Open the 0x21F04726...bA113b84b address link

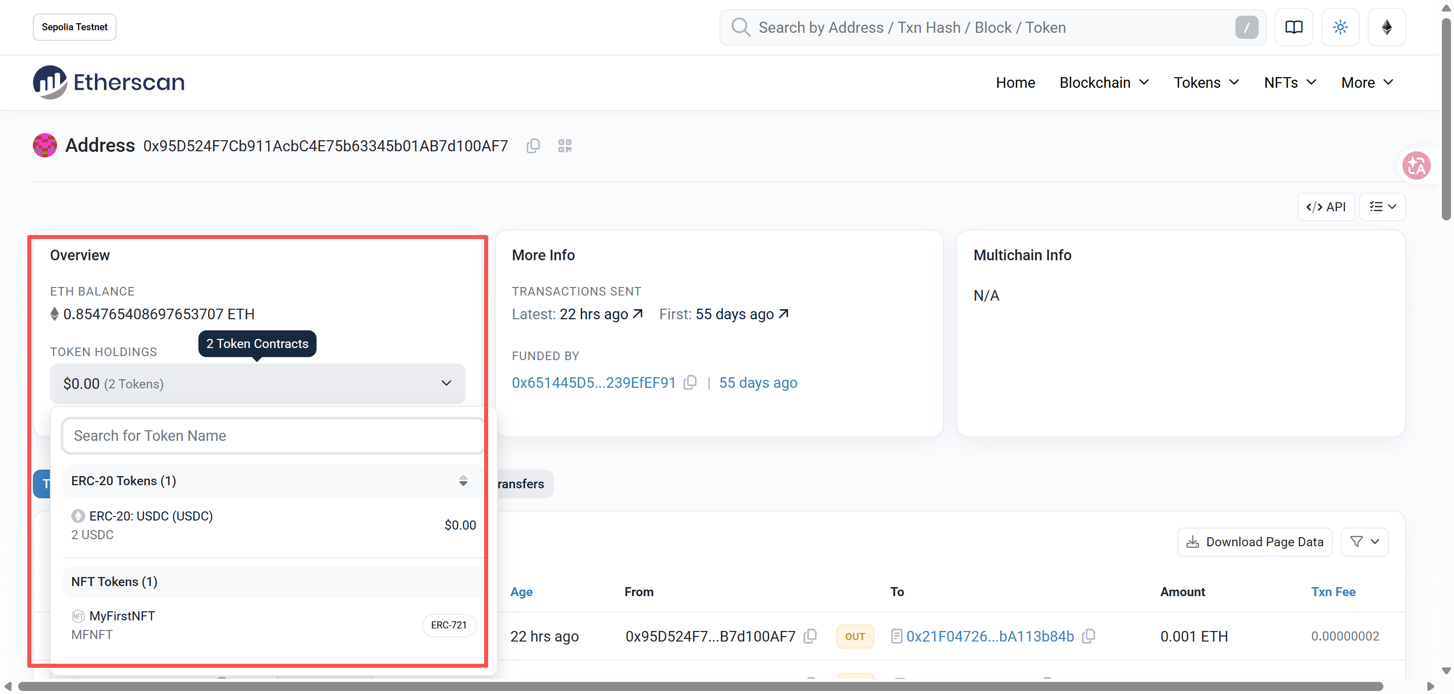990,636
